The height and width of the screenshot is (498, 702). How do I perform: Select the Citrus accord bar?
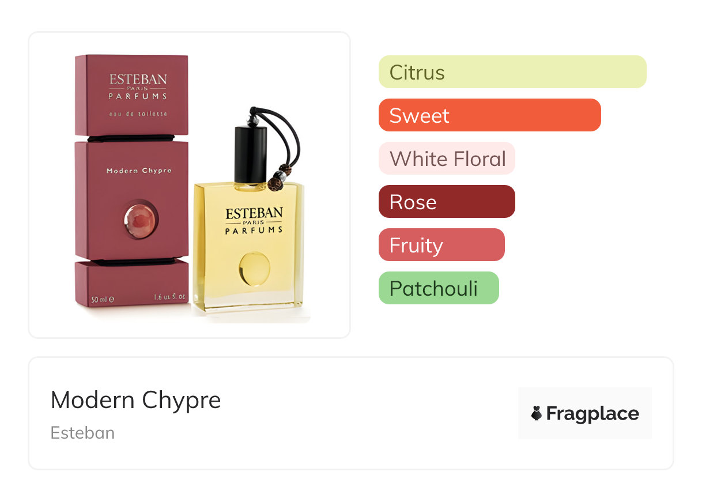click(512, 72)
